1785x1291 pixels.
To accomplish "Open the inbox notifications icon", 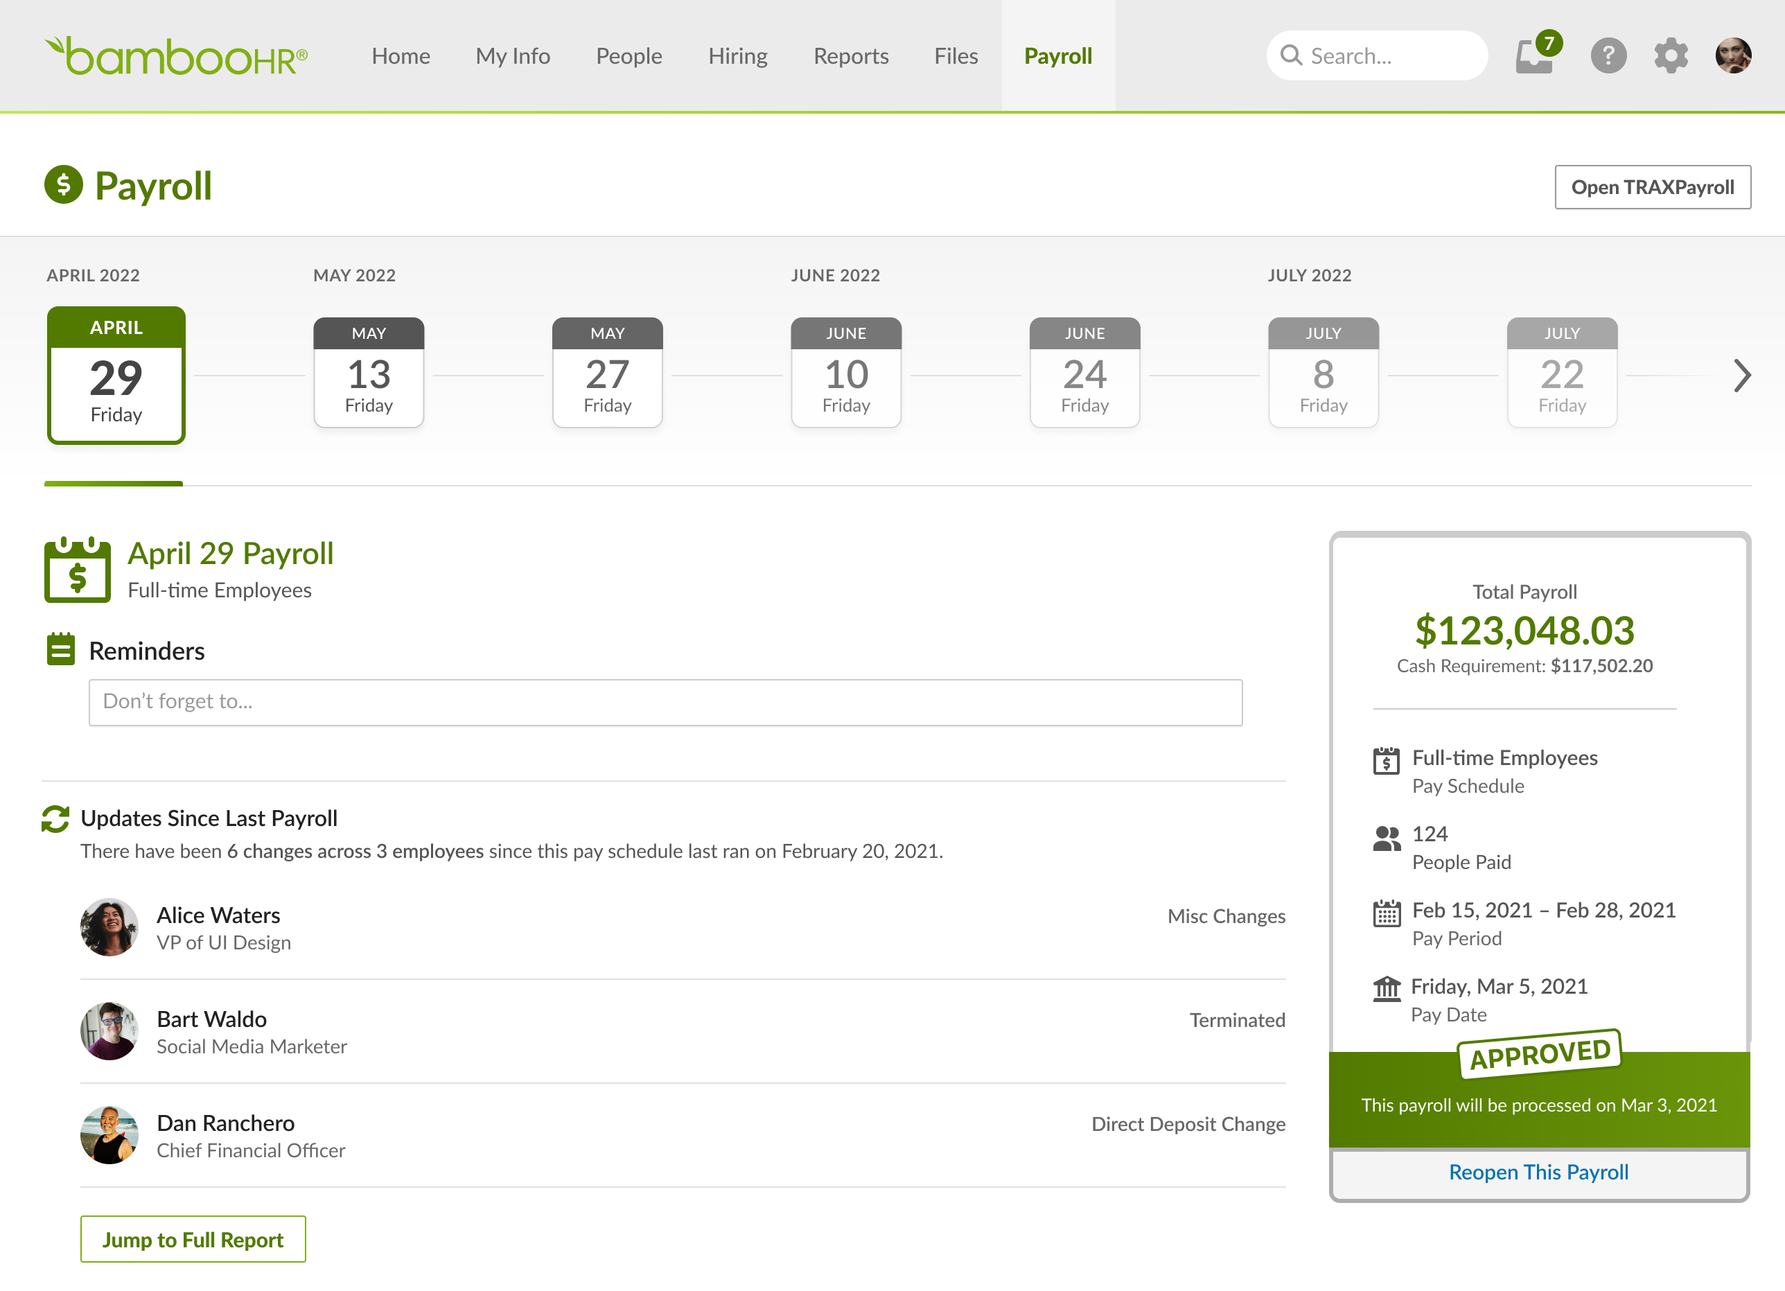I will click(x=1535, y=56).
